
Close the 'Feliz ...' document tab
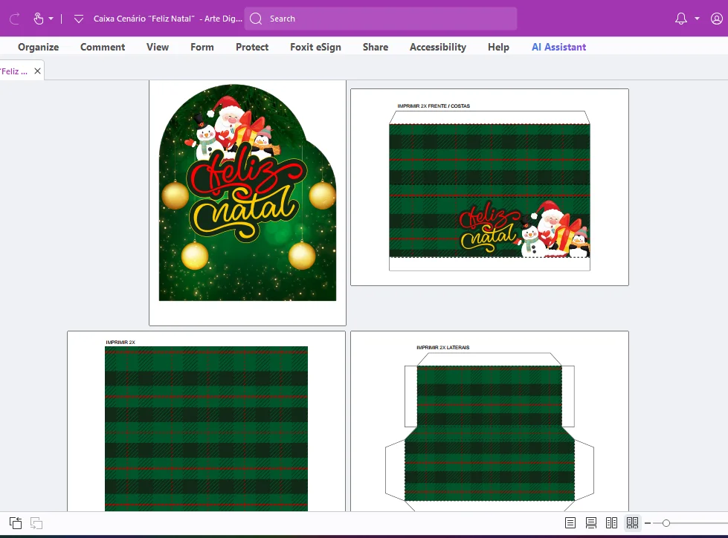(x=38, y=71)
